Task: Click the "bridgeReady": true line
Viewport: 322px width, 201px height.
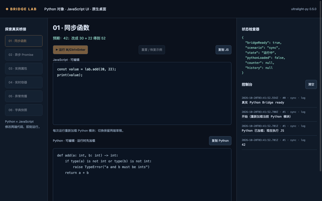Action: 263,43
